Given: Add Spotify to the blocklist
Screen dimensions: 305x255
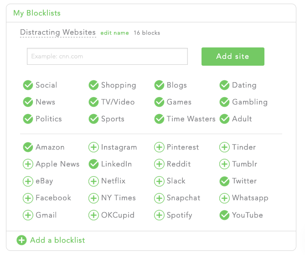Looking at the screenshot, I should pos(159,215).
